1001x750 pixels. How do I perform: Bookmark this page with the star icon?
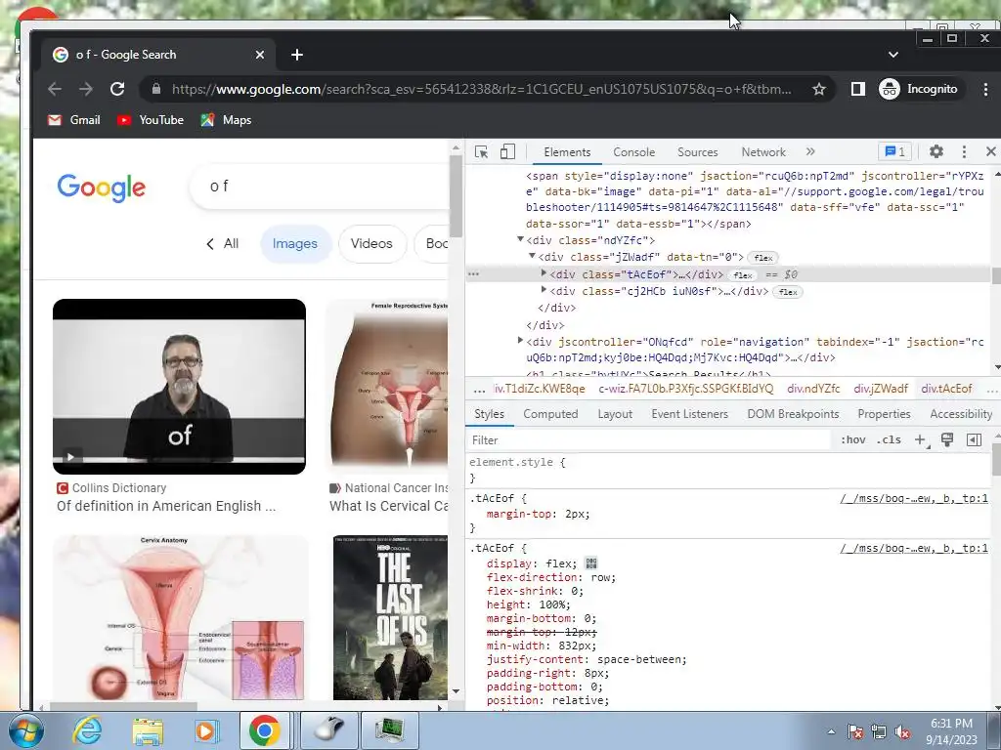click(819, 89)
